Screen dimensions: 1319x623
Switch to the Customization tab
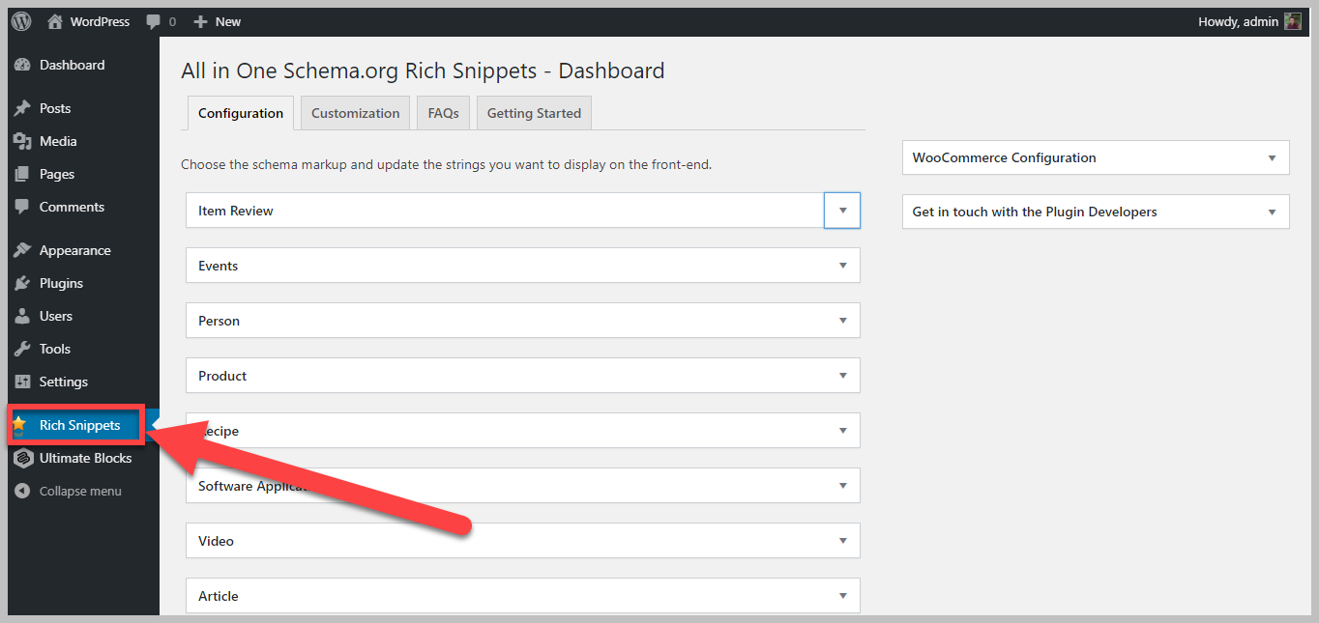pyautogui.click(x=355, y=113)
